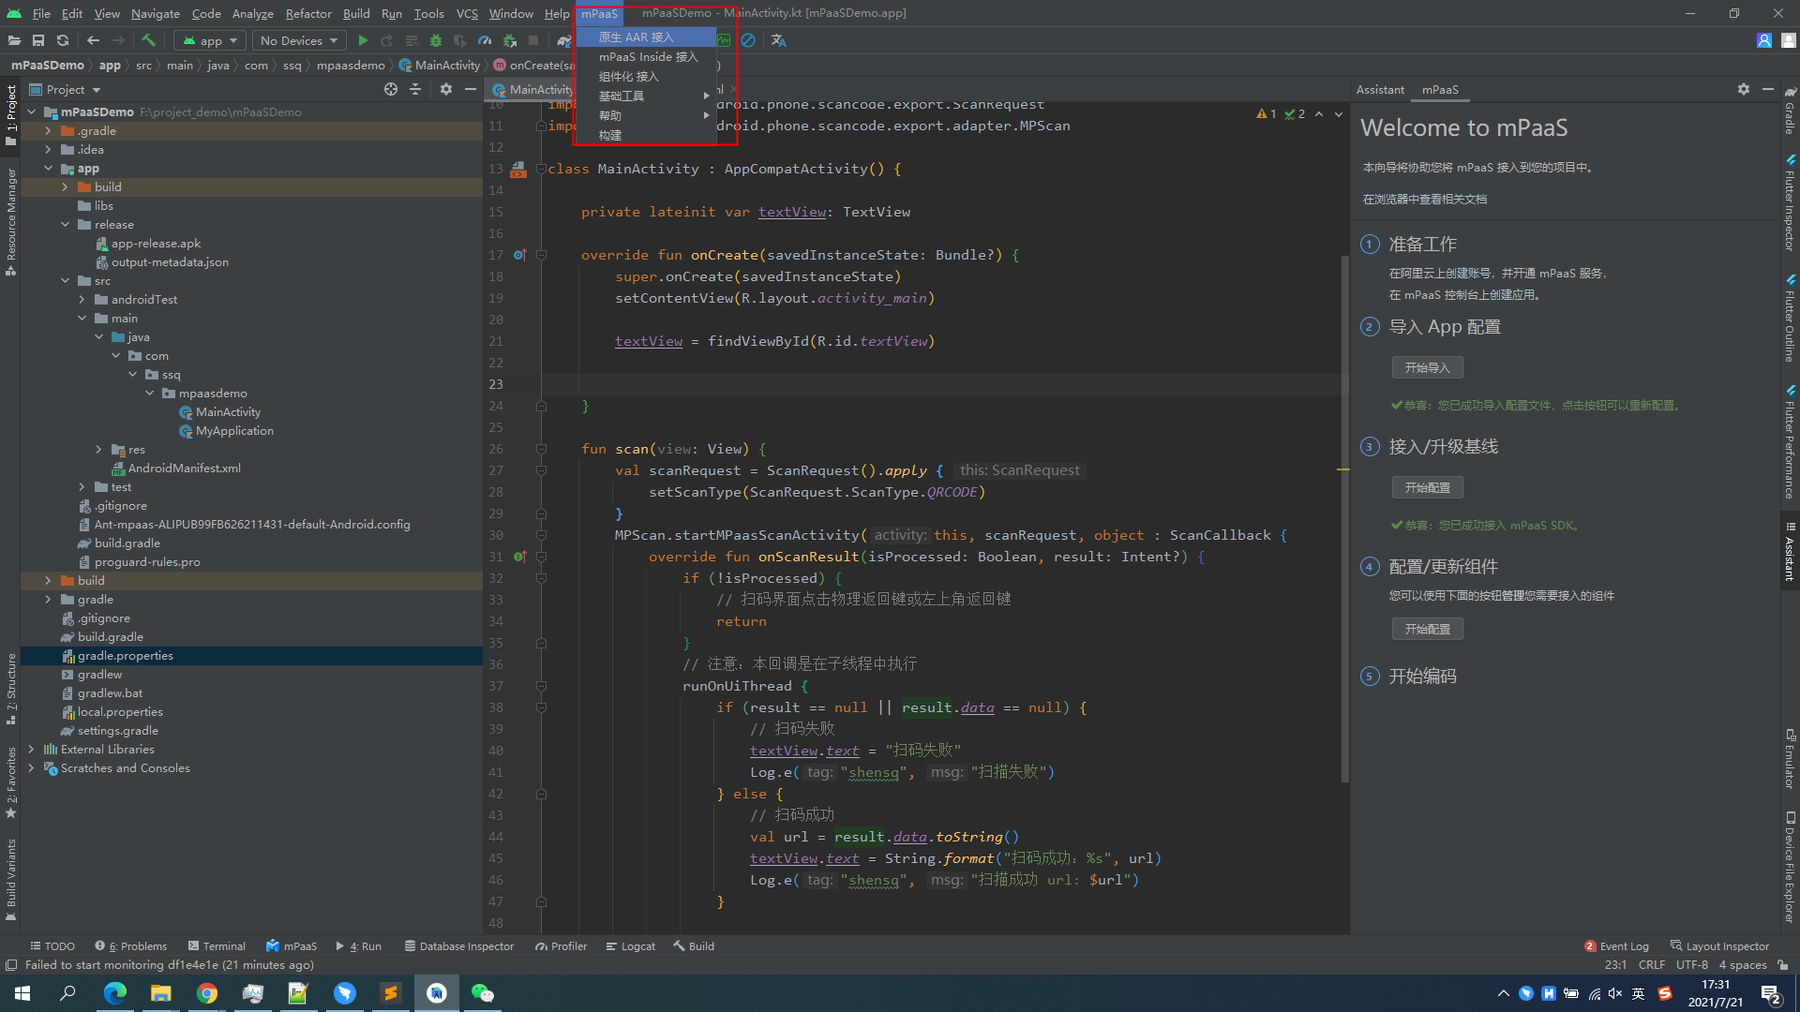Click Select Opened File target icon
1800x1012 pixels.
[391, 89]
